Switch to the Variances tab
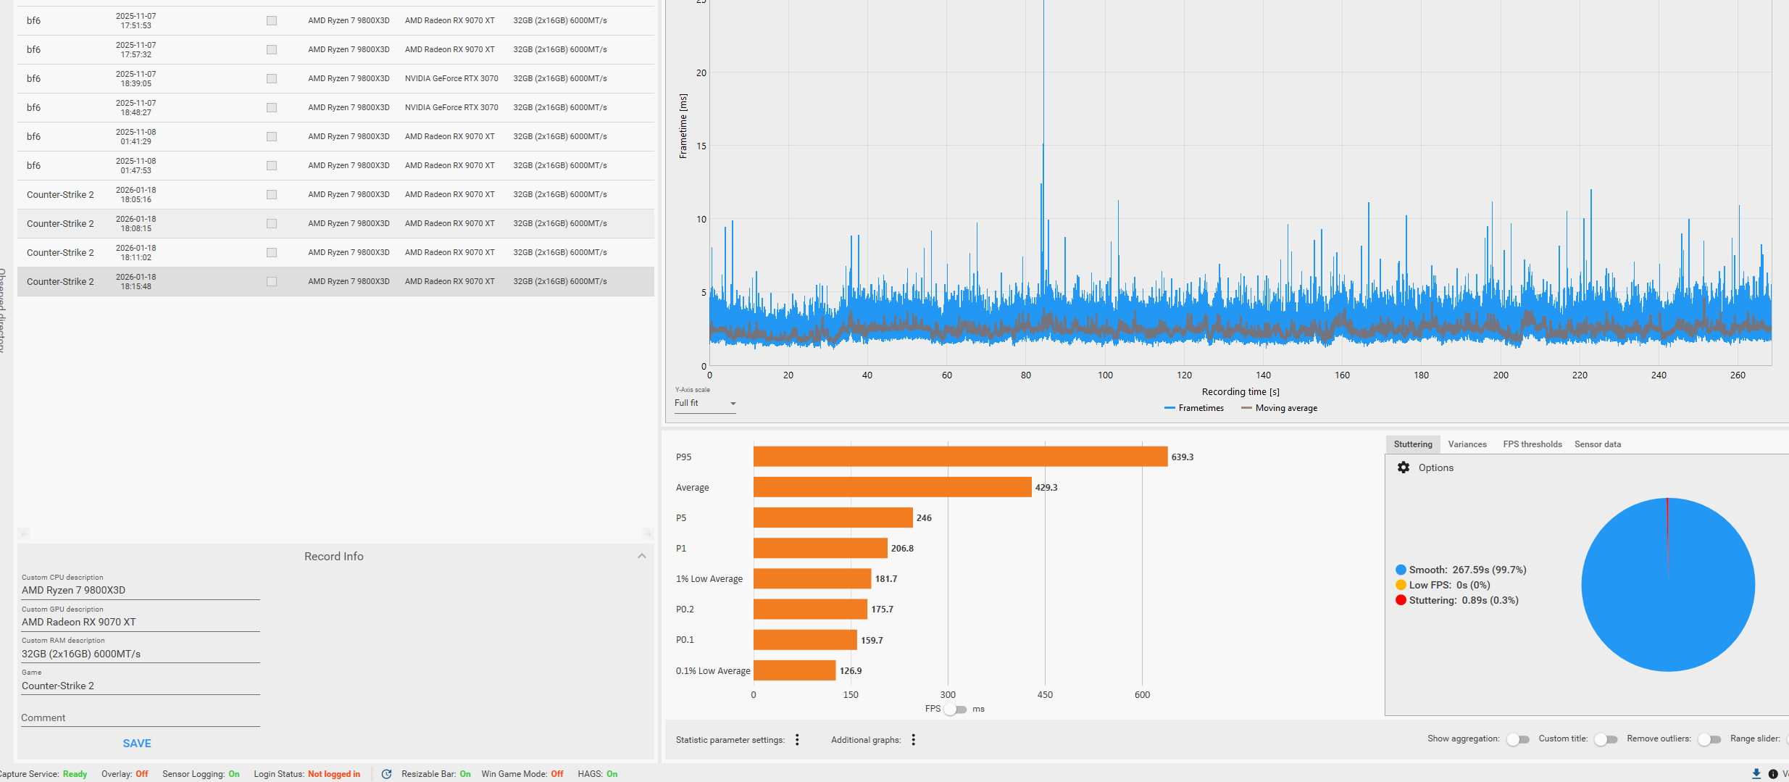This screenshot has height=782, width=1789. pyautogui.click(x=1467, y=444)
